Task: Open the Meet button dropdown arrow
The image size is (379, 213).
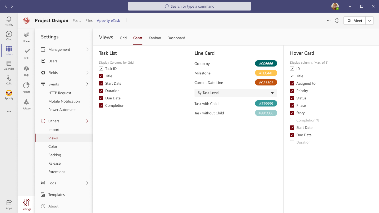Action: pyautogui.click(x=370, y=21)
